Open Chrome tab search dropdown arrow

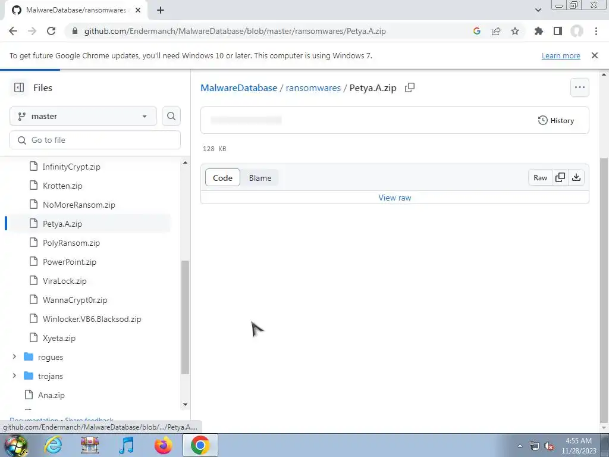click(x=538, y=10)
